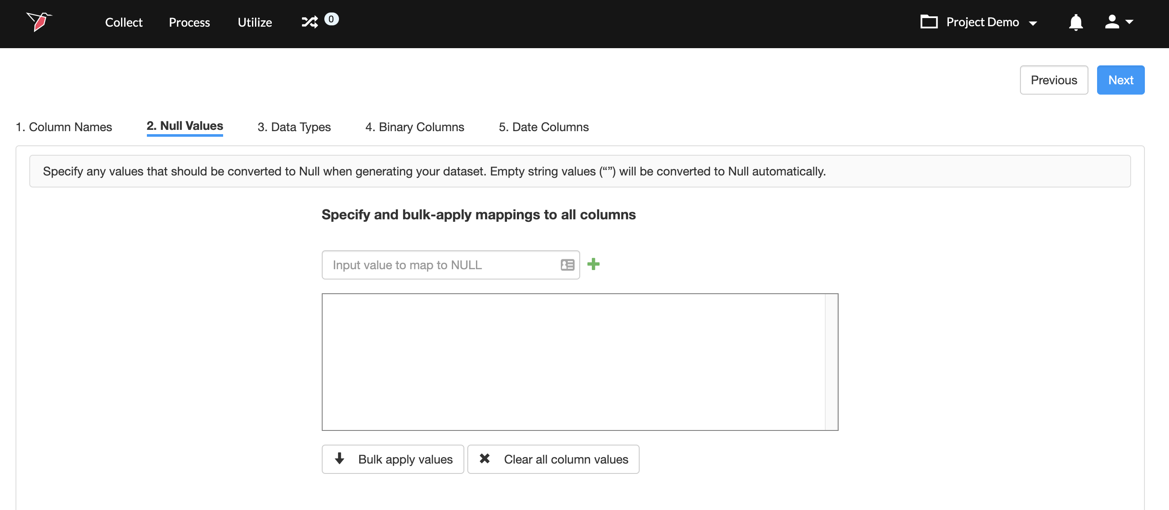Screen dimensions: 1169x510
Task: Go to the Binary Columns tab
Action: coord(414,127)
